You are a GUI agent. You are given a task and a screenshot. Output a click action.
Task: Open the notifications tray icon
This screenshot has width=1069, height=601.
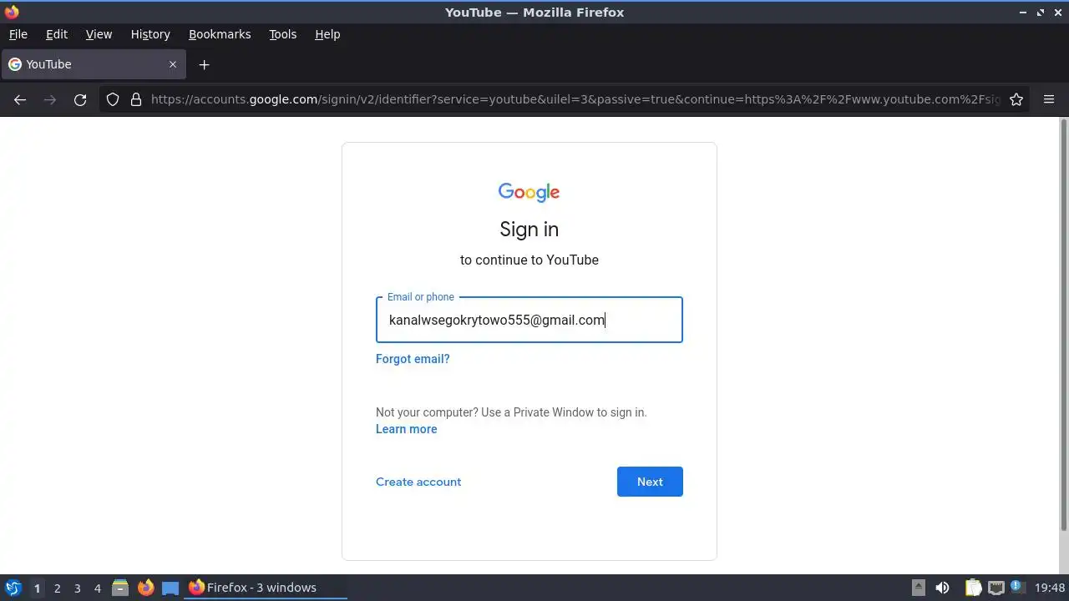coord(1018,588)
